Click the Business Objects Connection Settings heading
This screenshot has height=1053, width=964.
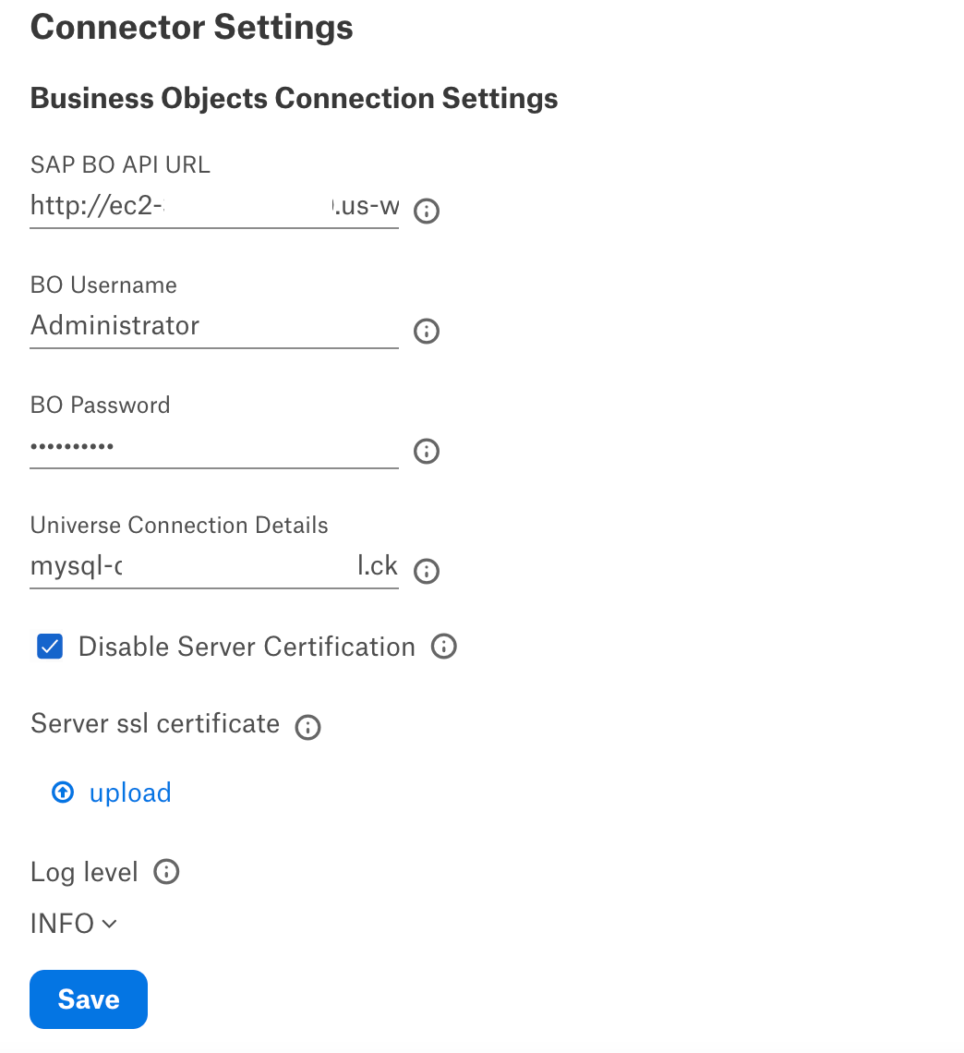point(294,98)
